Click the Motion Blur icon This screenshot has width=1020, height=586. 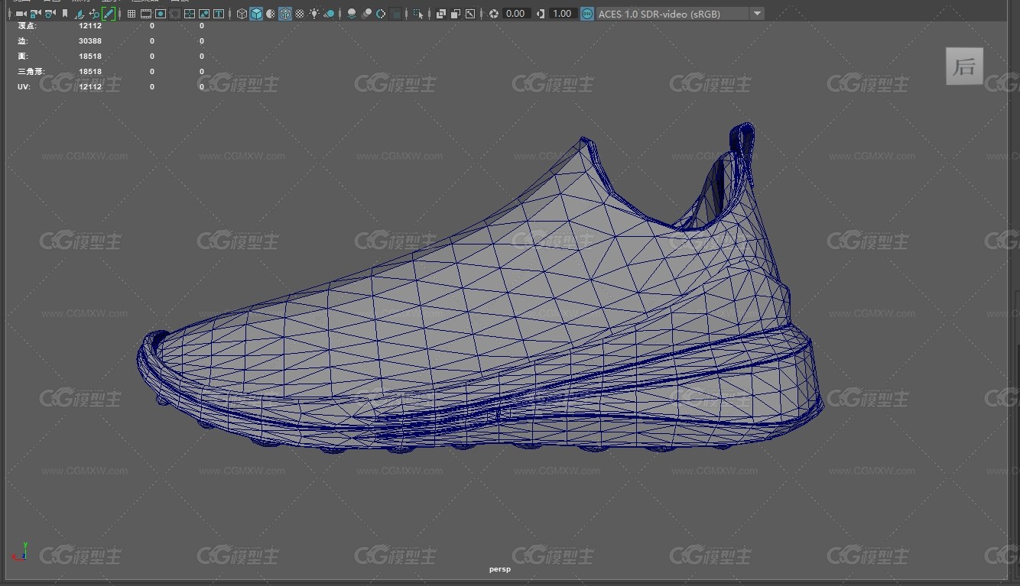click(x=366, y=14)
